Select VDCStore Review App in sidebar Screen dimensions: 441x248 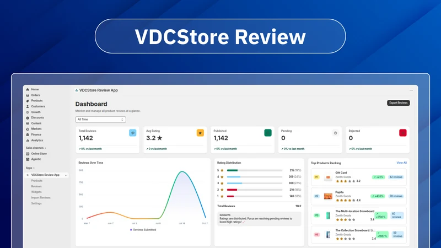45,175
